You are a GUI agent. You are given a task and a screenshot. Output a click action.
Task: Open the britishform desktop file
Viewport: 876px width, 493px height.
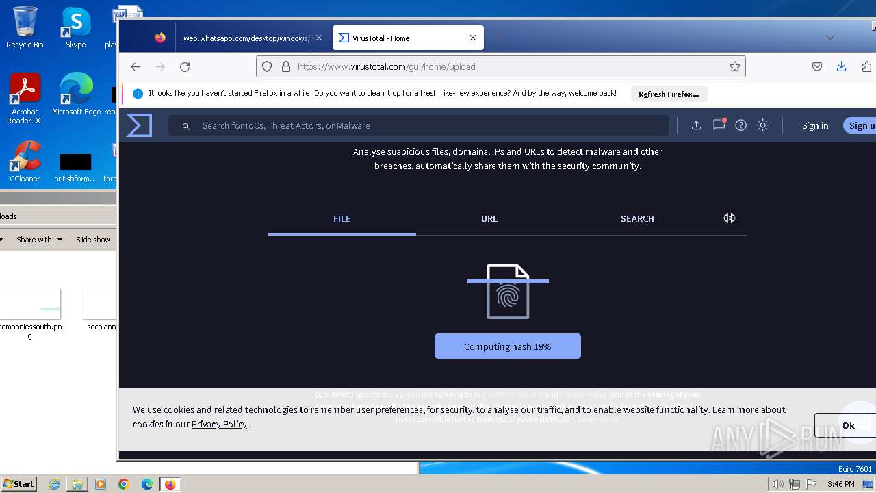coord(75,168)
